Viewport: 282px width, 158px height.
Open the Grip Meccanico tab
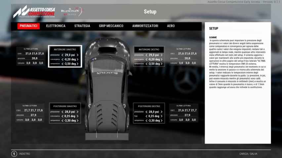pyautogui.click(x=111, y=26)
